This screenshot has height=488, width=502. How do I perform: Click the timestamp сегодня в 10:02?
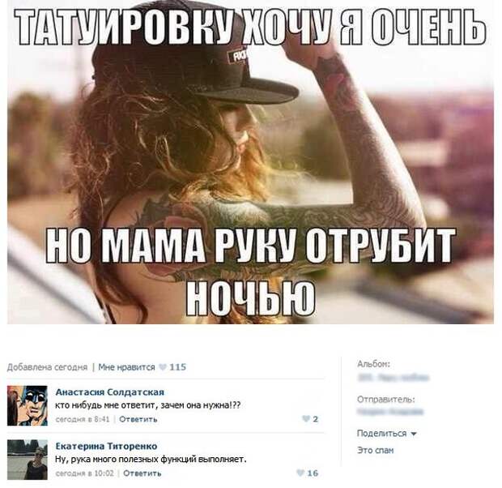click(x=84, y=473)
